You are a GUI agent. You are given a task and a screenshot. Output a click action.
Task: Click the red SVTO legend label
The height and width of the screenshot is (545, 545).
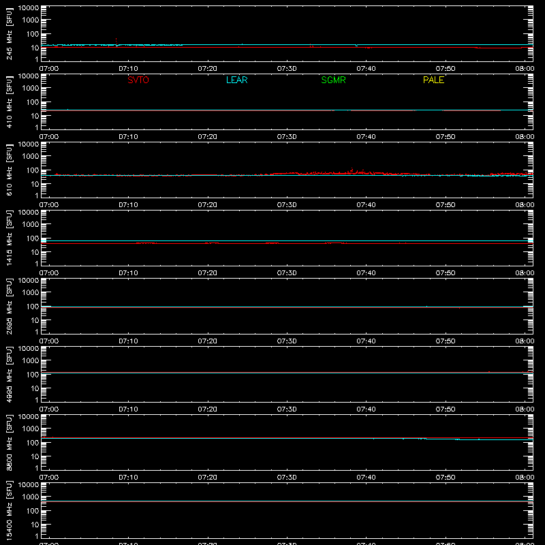138,80
